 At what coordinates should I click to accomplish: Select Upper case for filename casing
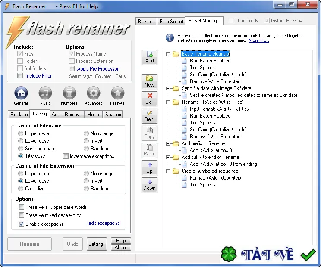point(20,133)
